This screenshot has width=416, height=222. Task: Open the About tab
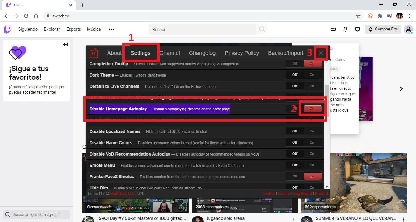tap(114, 53)
